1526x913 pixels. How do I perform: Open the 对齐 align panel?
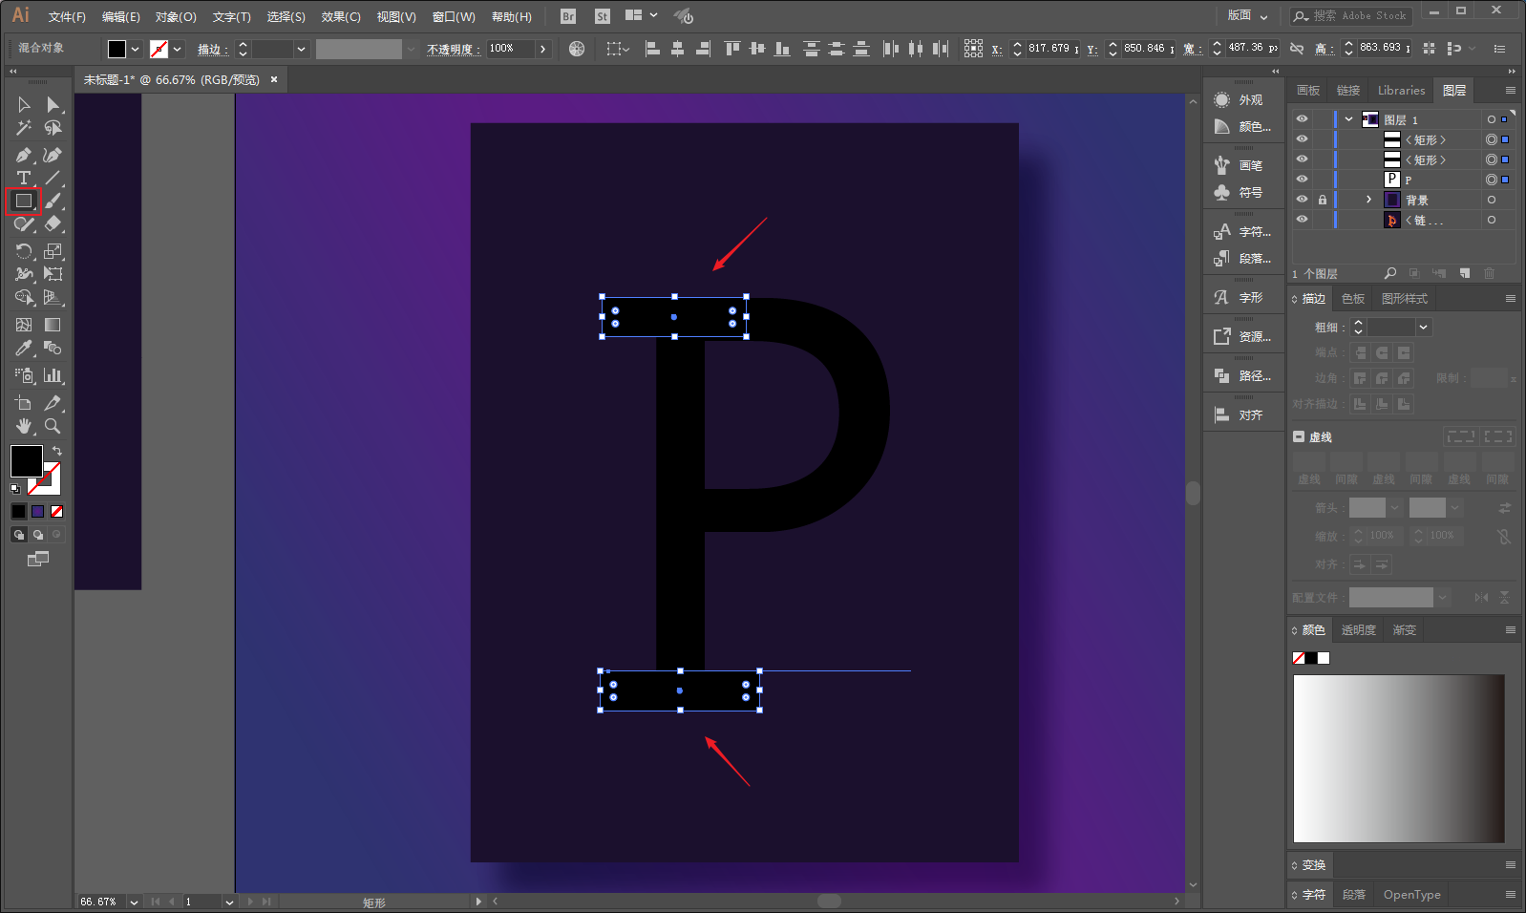pos(1240,415)
